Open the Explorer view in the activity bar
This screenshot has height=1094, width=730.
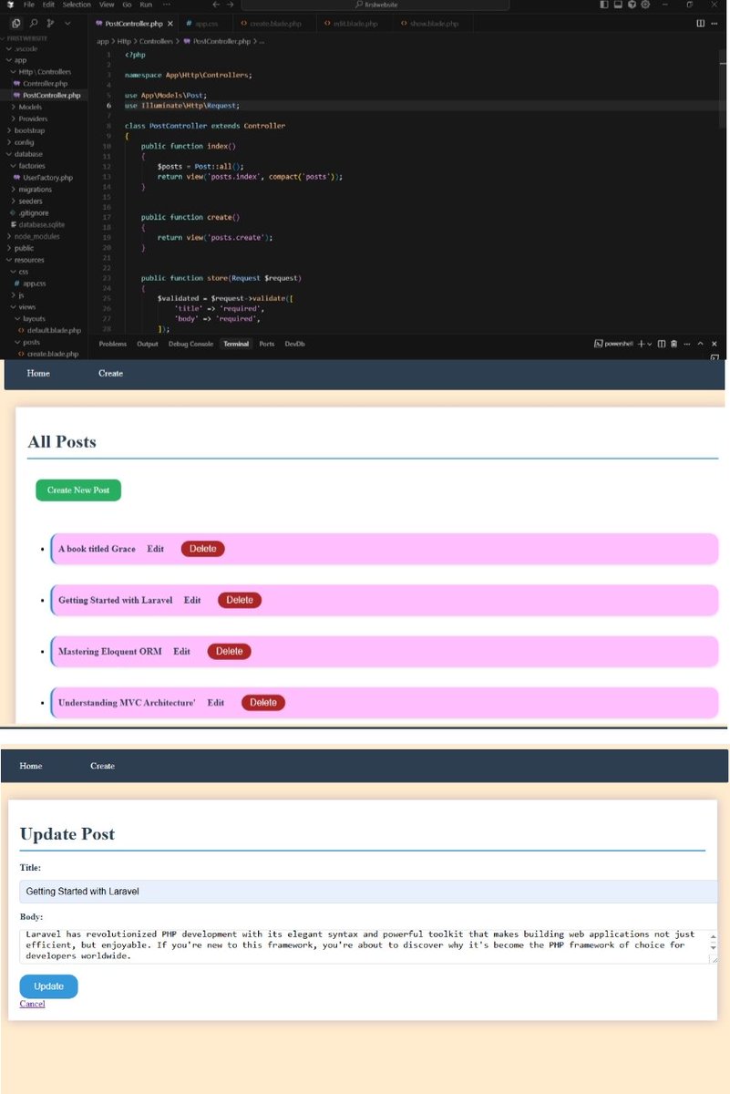(x=16, y=23)
